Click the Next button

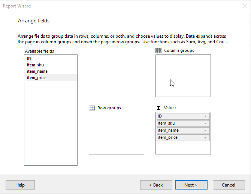click(191, 185)
